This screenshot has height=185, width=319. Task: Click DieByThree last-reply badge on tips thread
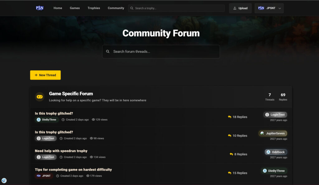pyautogui.click(x=274, y=171)
